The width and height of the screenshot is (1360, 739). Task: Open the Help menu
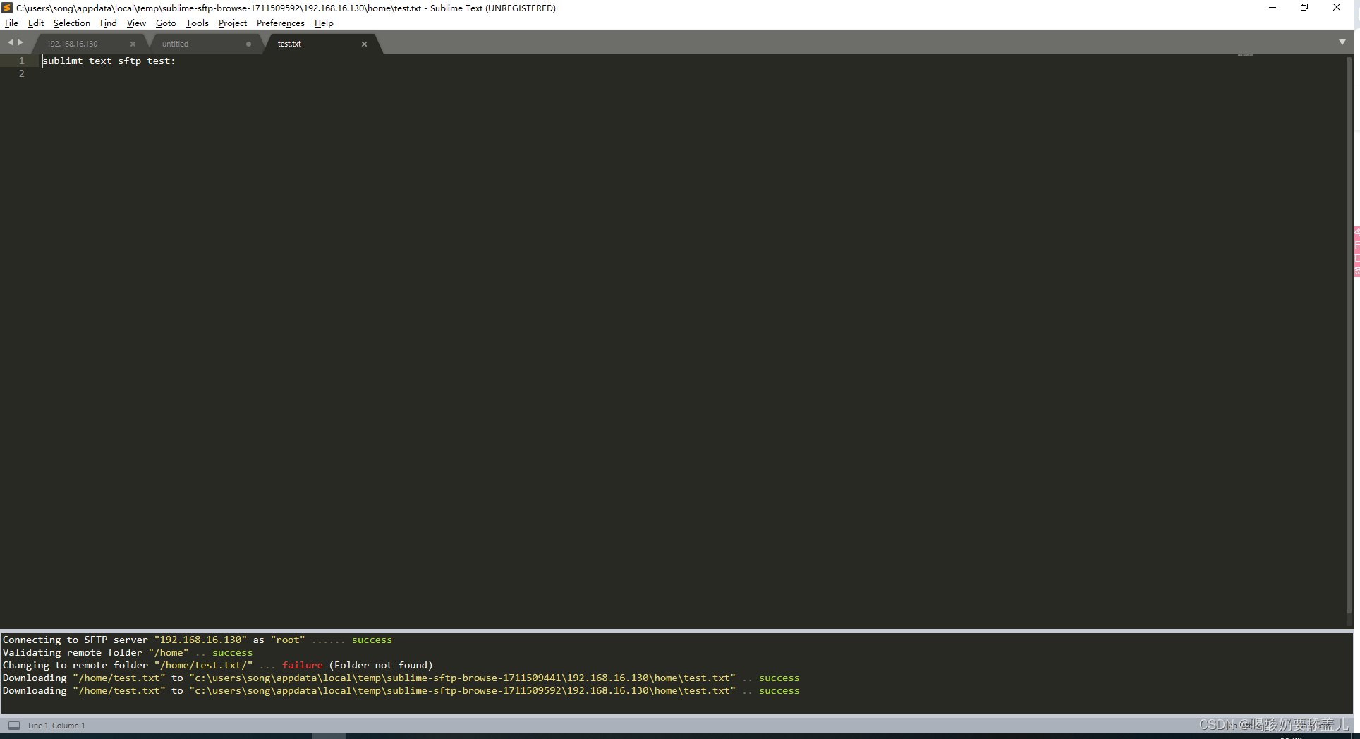tap(324, 23)
